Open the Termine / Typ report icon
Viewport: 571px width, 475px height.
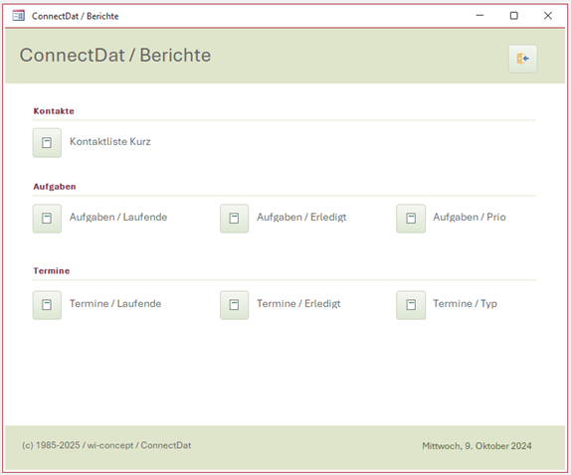[411, 305]
